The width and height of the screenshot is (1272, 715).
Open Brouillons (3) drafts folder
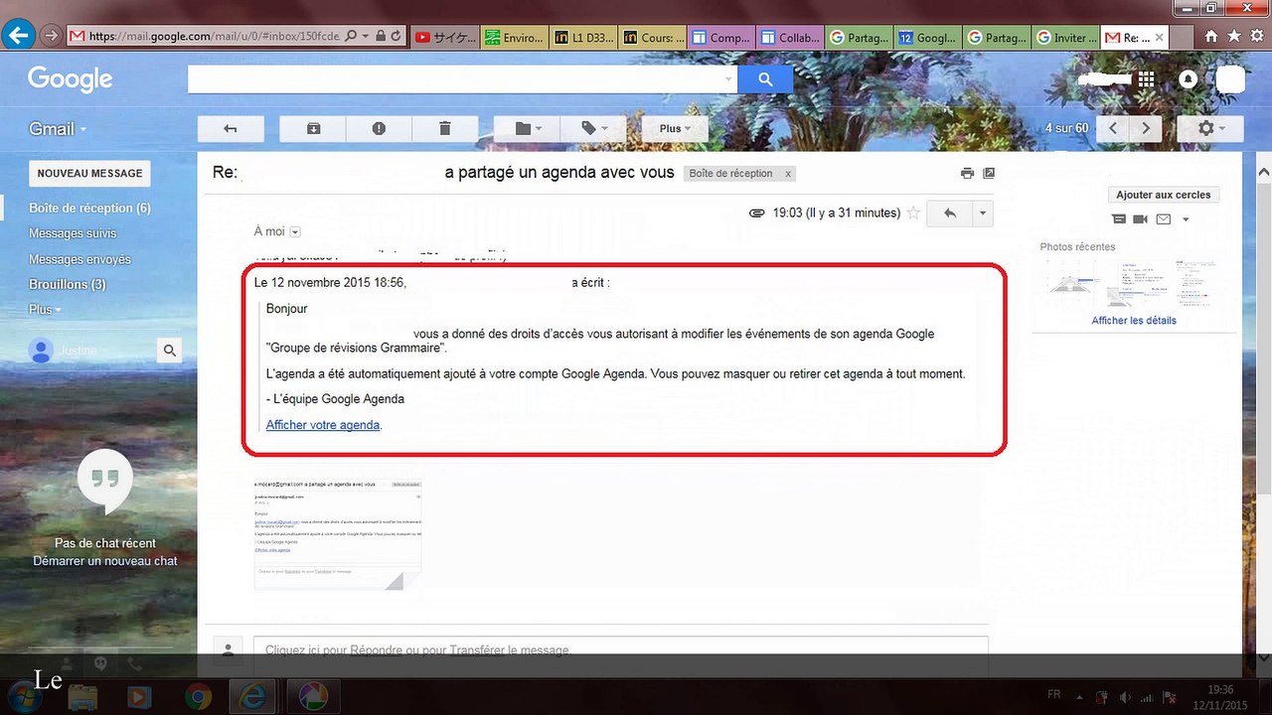pyautogui.click(x=68, y=284)
